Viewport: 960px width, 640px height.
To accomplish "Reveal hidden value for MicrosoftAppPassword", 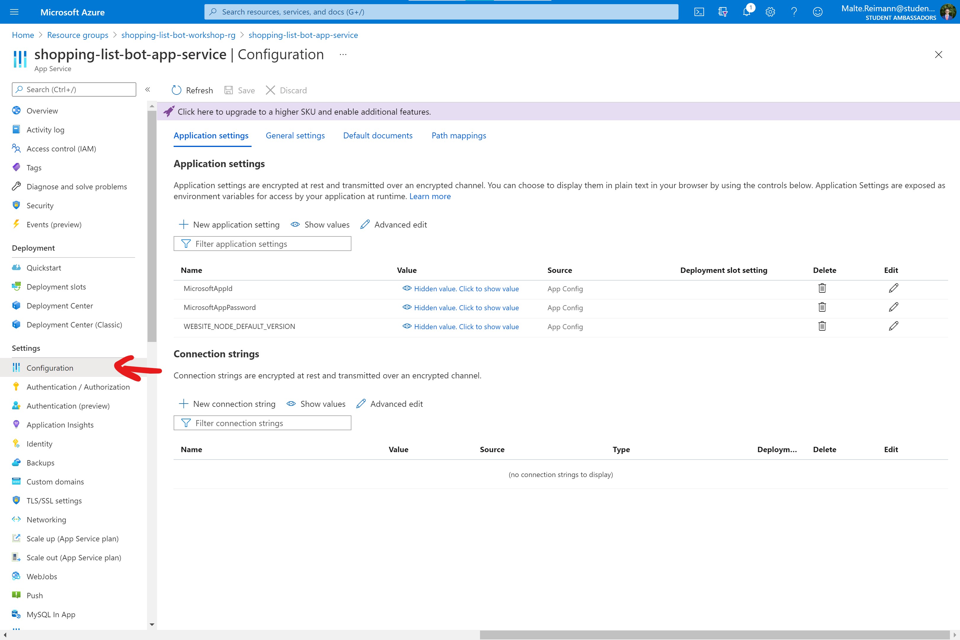I will (460, 308).
